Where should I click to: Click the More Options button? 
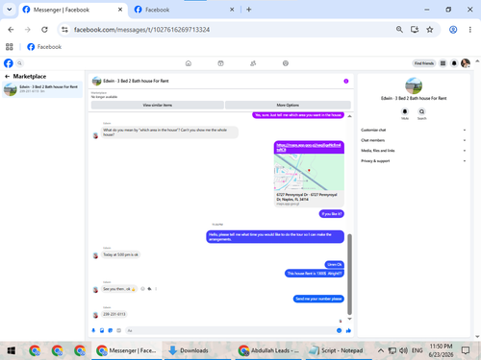[x=288, y=105]
